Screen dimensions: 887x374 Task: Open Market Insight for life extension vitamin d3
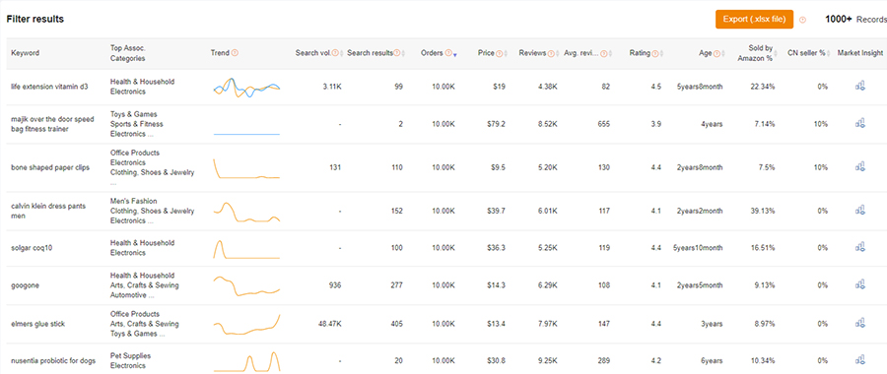point(860,87)
